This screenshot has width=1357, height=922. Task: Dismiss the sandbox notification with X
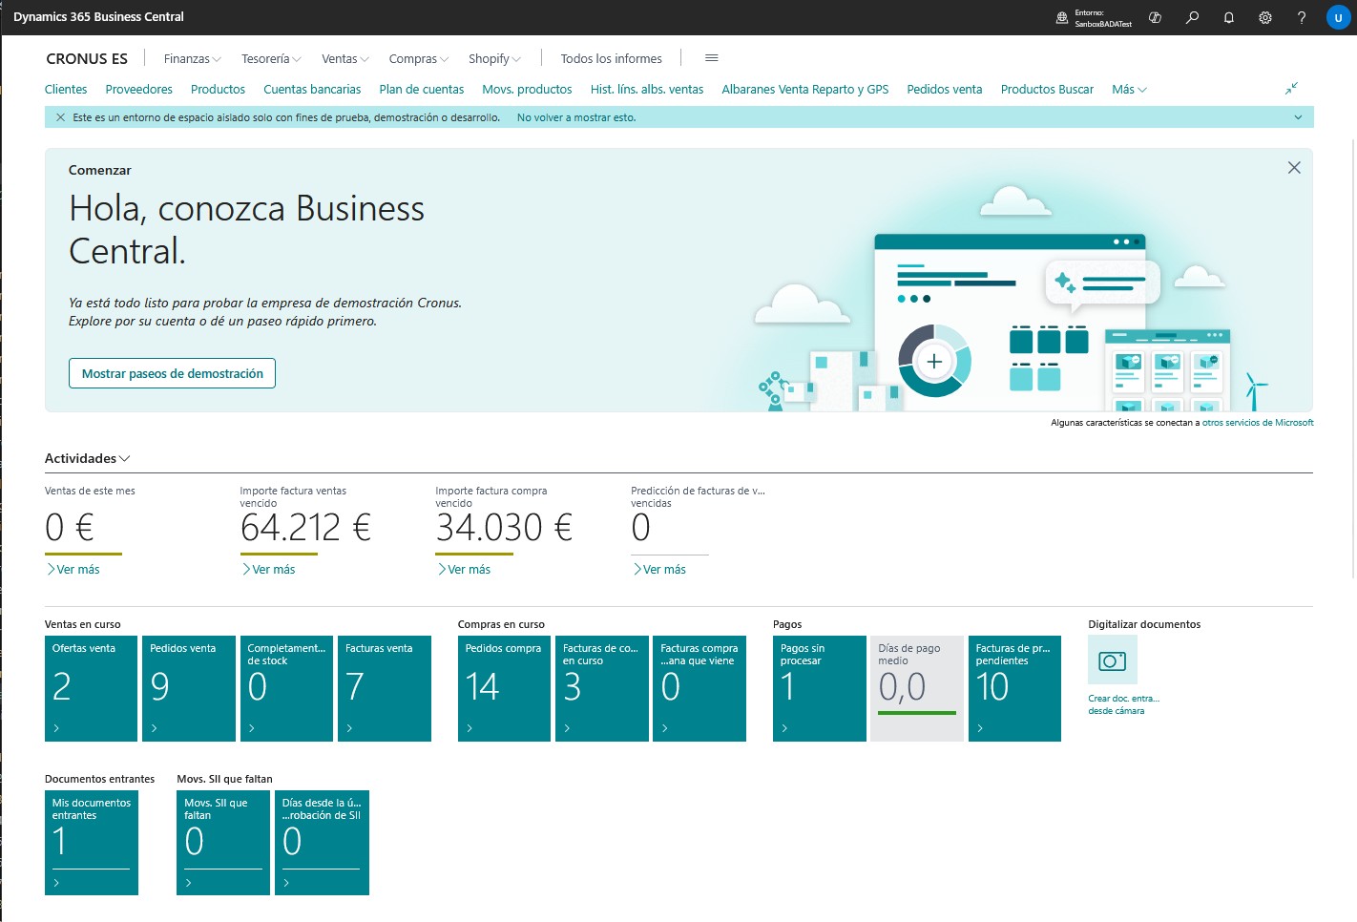tap(60, 117)
